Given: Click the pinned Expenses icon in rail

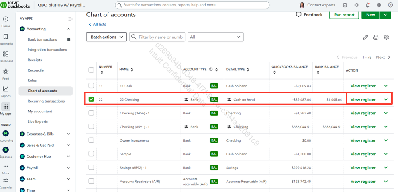Looking at the screenshot, I should pyautogui.click(x=6, y=150).
